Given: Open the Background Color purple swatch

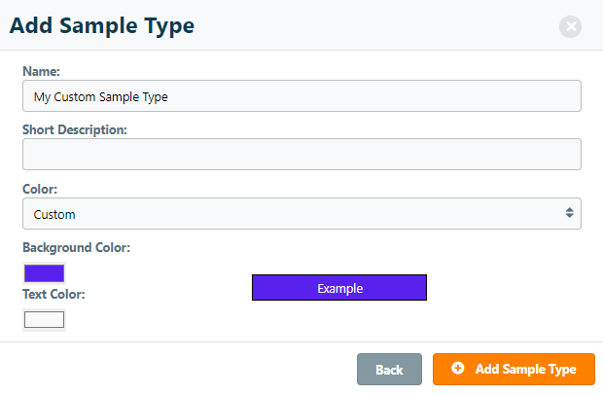Looking at the screenshot, I should [x=44, y=273].
